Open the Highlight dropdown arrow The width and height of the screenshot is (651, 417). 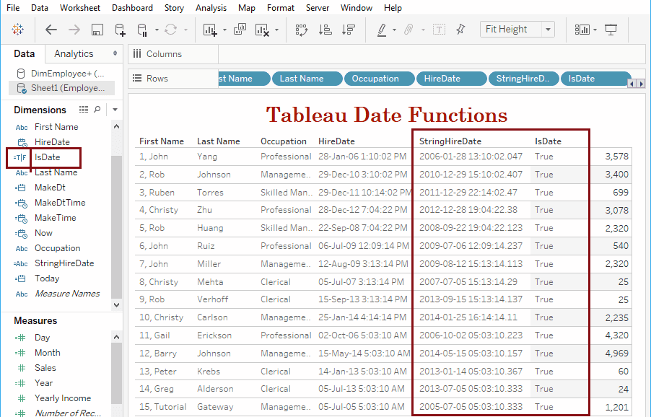pos(394,30)
